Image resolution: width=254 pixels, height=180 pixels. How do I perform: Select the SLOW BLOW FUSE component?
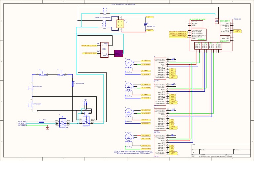coord(72,84)
